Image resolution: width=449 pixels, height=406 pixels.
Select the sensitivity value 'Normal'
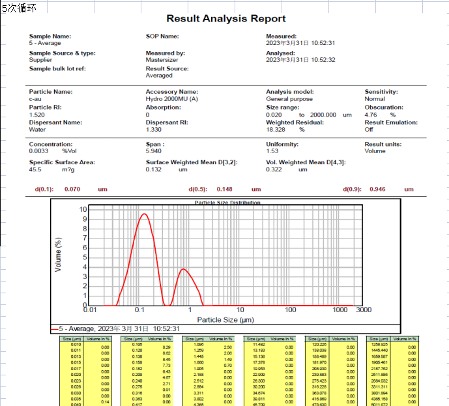(x=375, y=99)
